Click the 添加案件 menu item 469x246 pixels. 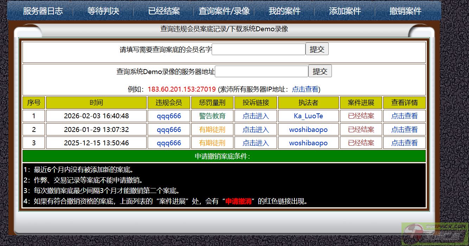click(345, 11)
